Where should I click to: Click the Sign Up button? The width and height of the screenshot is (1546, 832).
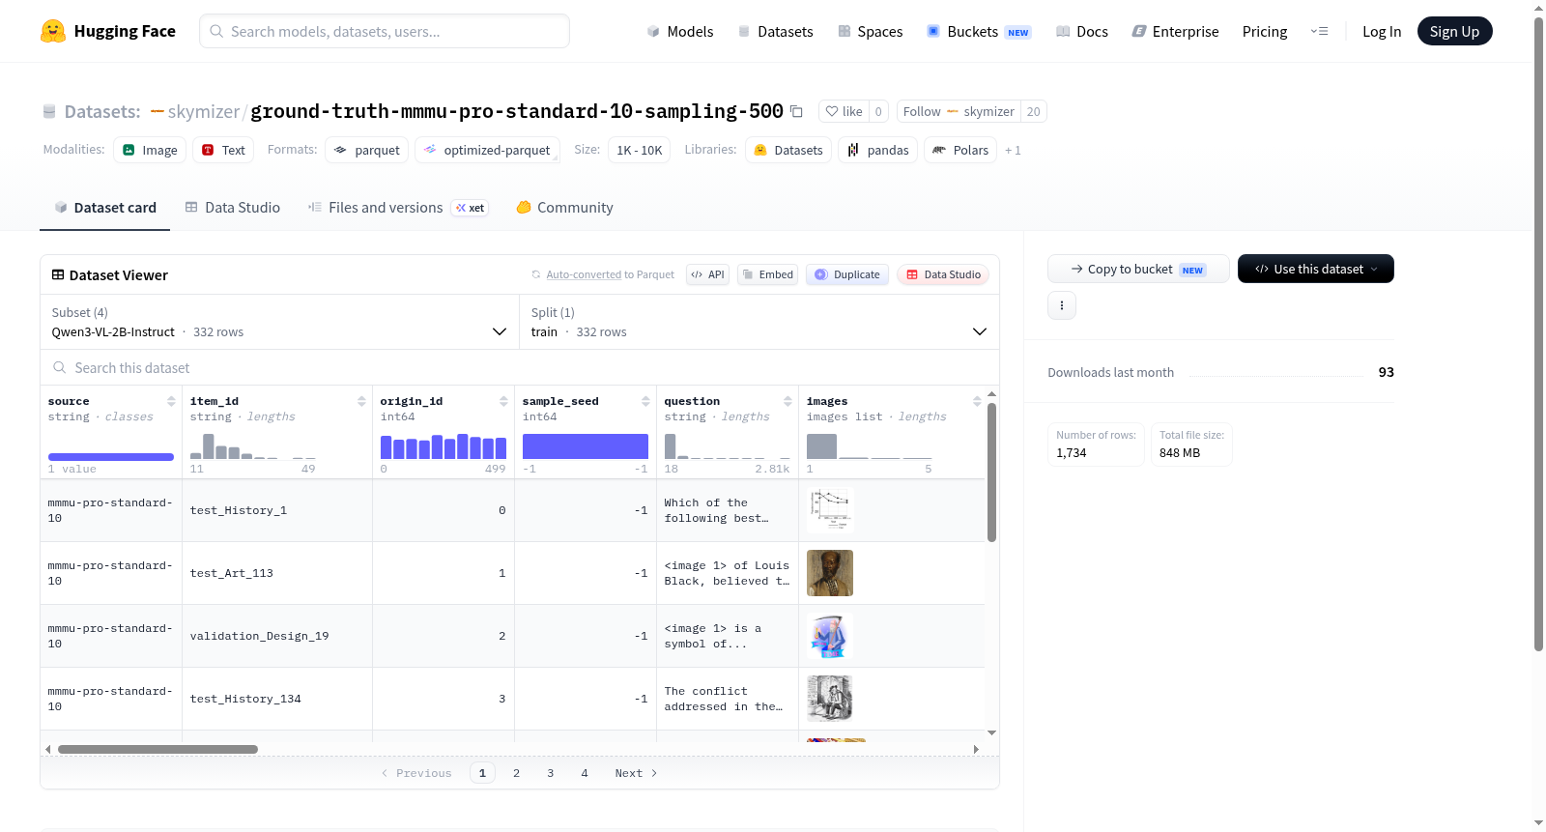[x=1454, y=31]
